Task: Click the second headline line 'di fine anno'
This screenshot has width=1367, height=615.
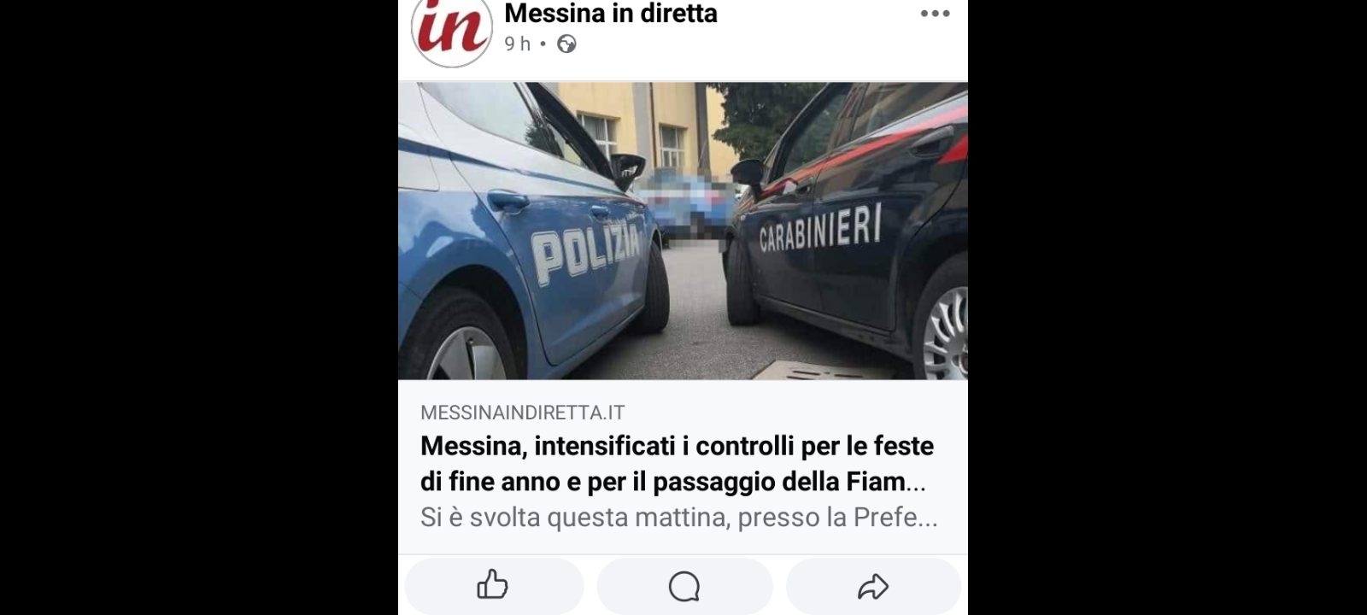Action: point(673,482)
